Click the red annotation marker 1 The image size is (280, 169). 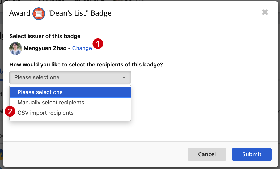point(98,44)
